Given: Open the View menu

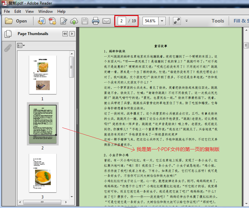Looking at the screenshot, I should (x=29, y=11).
